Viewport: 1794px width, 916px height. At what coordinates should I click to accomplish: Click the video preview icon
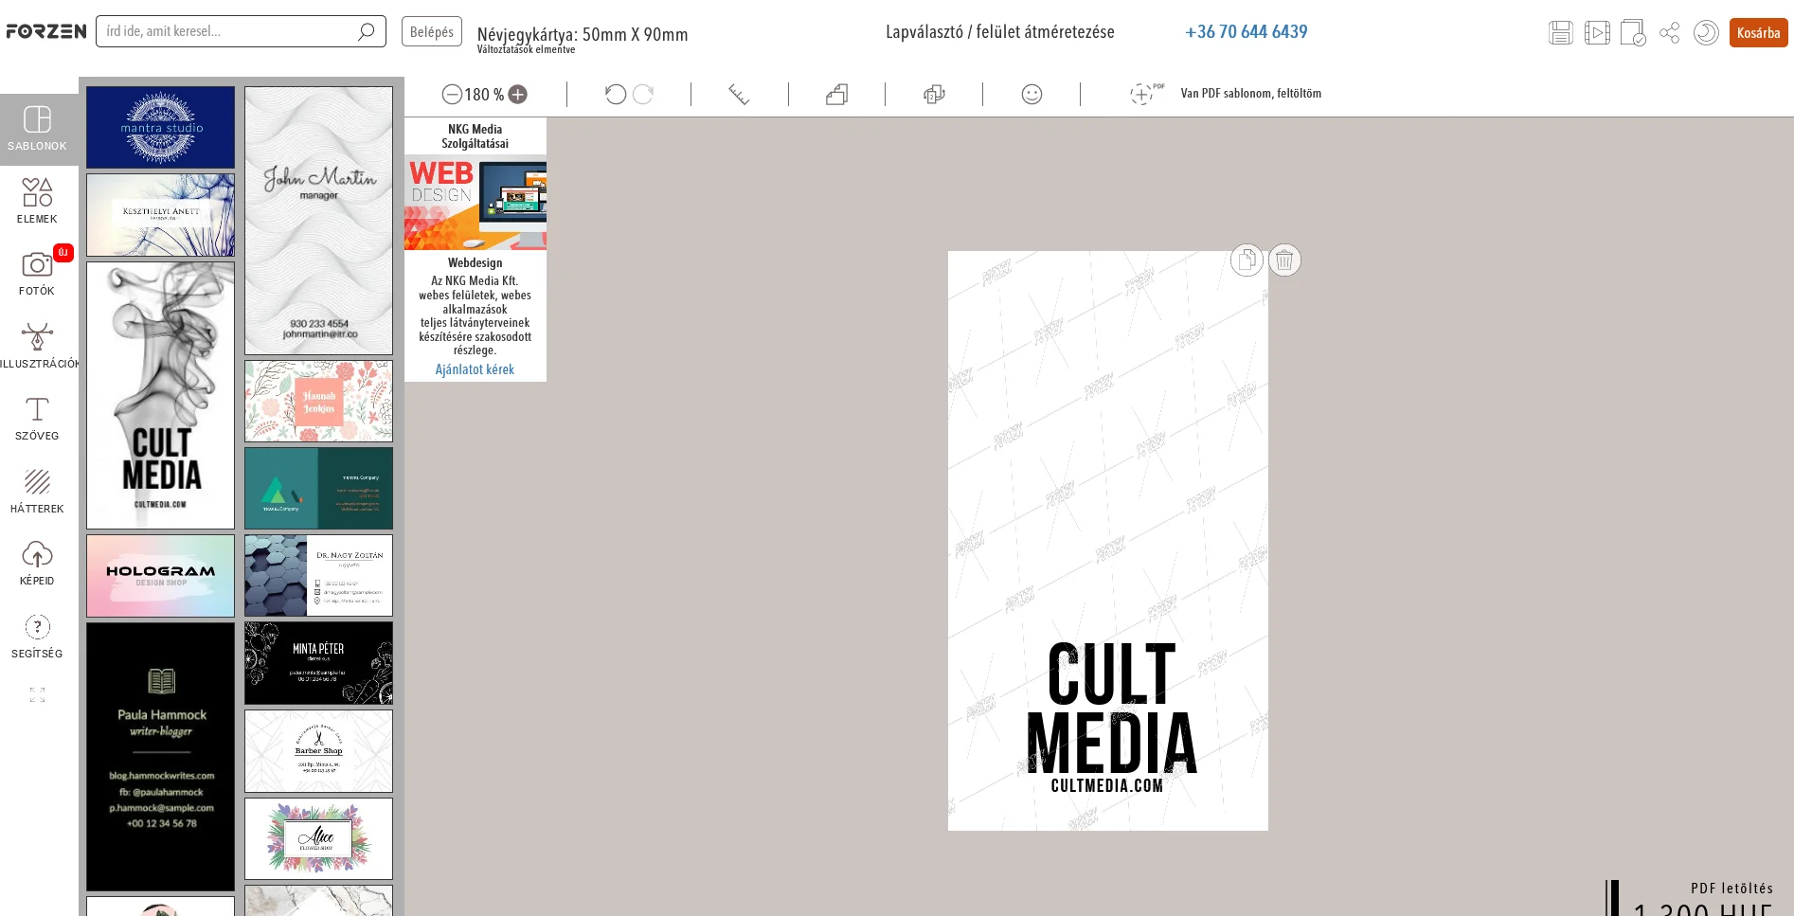(1597, 32)
